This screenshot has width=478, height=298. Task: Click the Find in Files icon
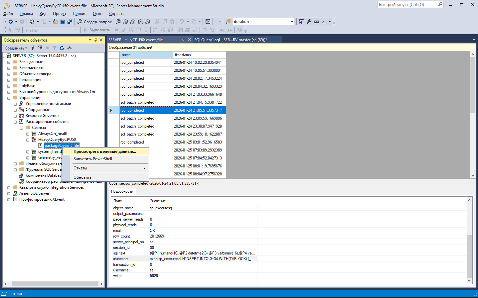228,22
